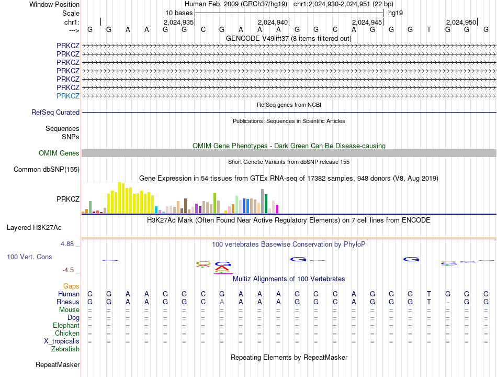Click the Rhesus gap dash
This screenshot has width=497, height=377.
coord(447,302)
